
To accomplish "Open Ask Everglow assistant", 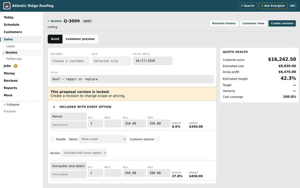I will [x=273, y=6].
